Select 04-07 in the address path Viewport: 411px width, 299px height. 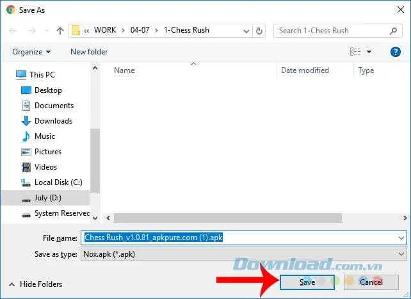tap(140, 30)
